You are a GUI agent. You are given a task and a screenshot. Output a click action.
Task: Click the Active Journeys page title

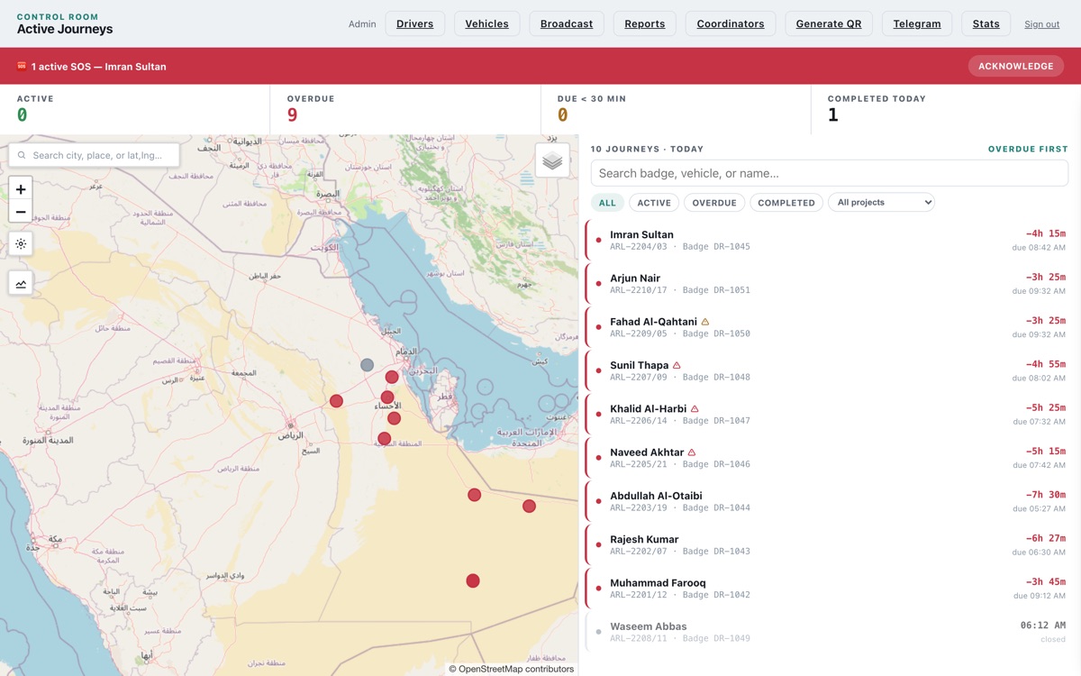[x=65, y=30]
